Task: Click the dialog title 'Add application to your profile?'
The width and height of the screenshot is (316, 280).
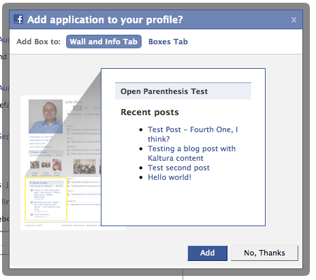Action: click(105, 20)
